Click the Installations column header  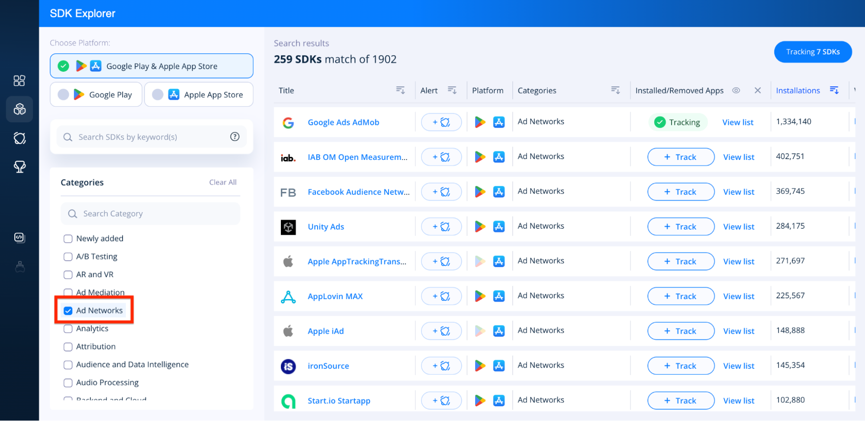coord(798,90)
